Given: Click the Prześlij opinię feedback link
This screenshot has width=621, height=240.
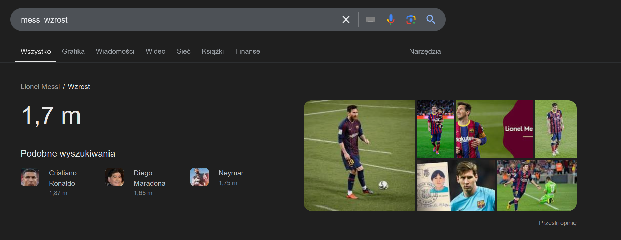Looking at the screenshot, I should [557, 223].
